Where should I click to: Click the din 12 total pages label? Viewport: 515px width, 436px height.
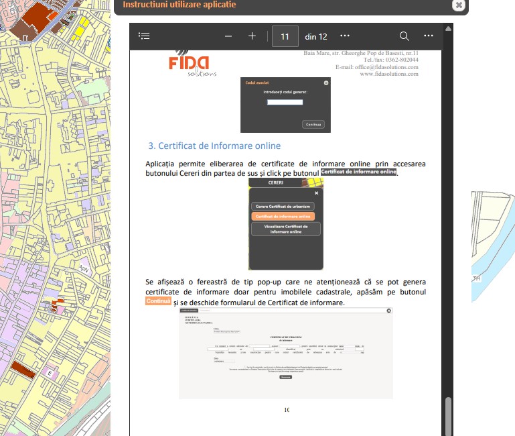316,36
